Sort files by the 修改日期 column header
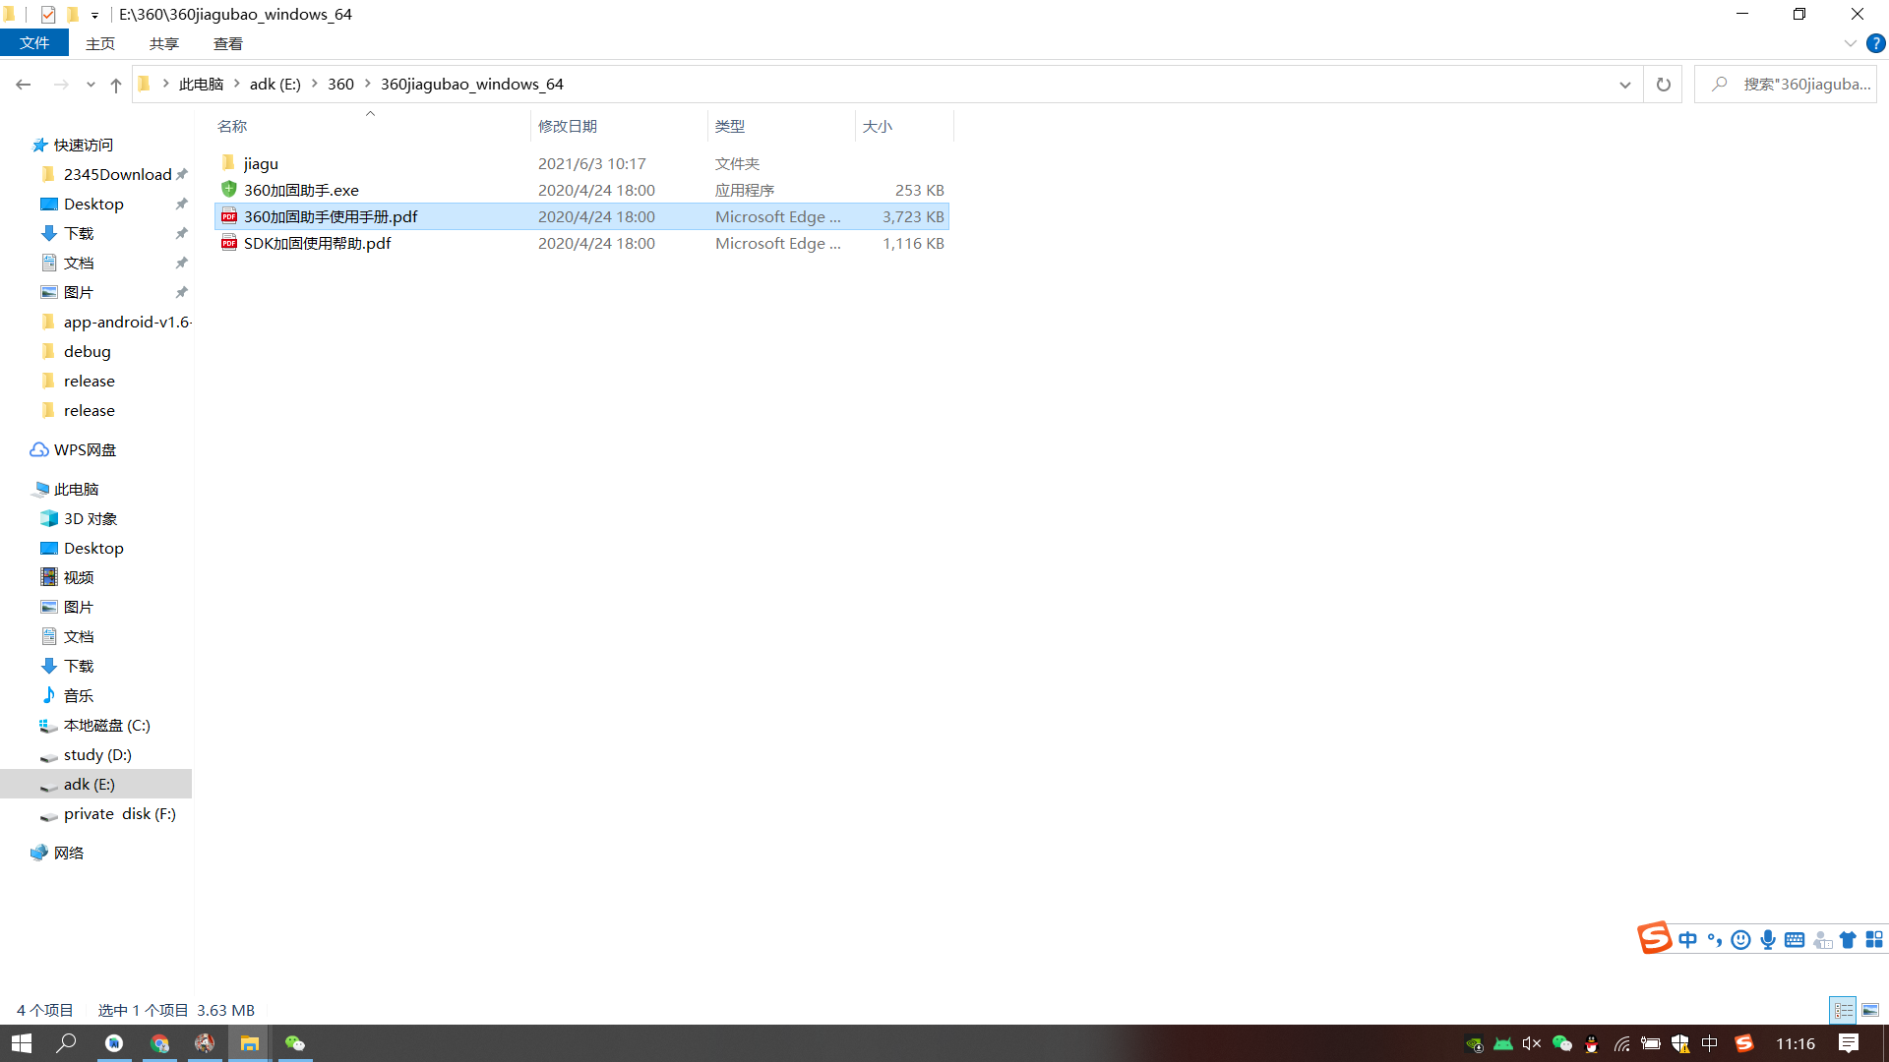The width and height of the screenshot is (1889, 1062). pos(568,126)
